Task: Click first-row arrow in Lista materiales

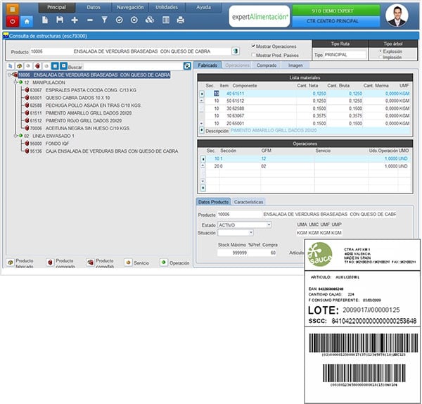Action: (202, 94)
